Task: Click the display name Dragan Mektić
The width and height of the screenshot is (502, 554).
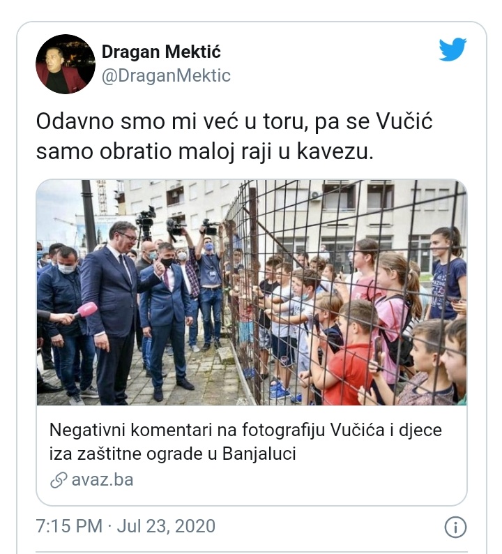Action: [161, 52]
